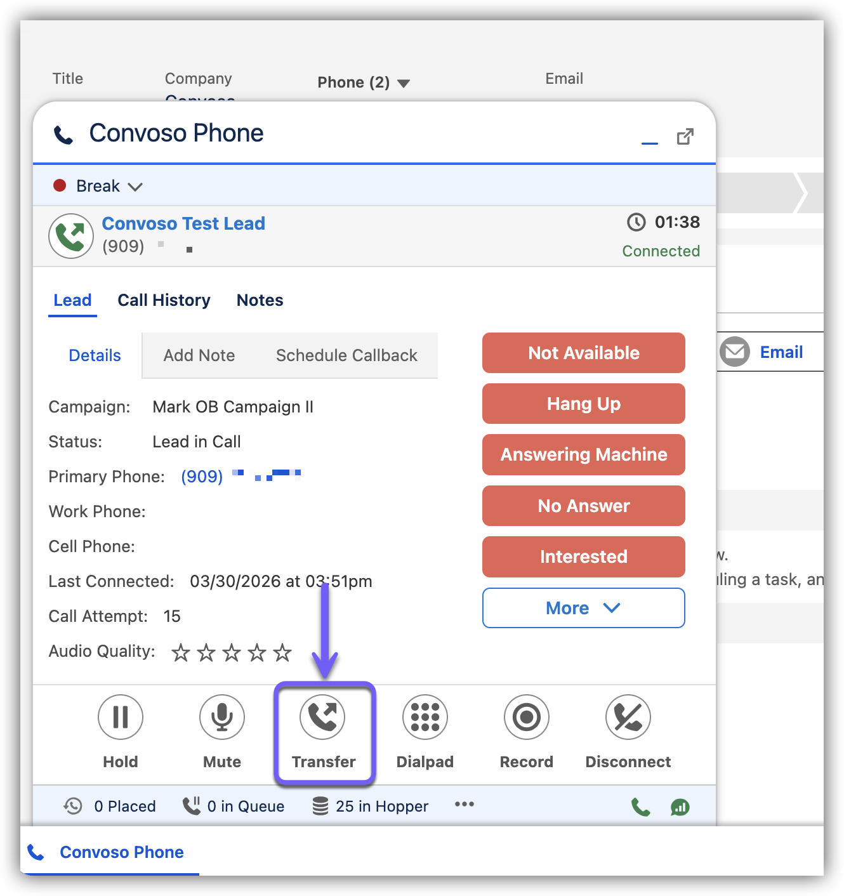Pop out the Convoso Phone window
Image resolution: width=844 pixels, height=896 pixels.
point(685,136)
